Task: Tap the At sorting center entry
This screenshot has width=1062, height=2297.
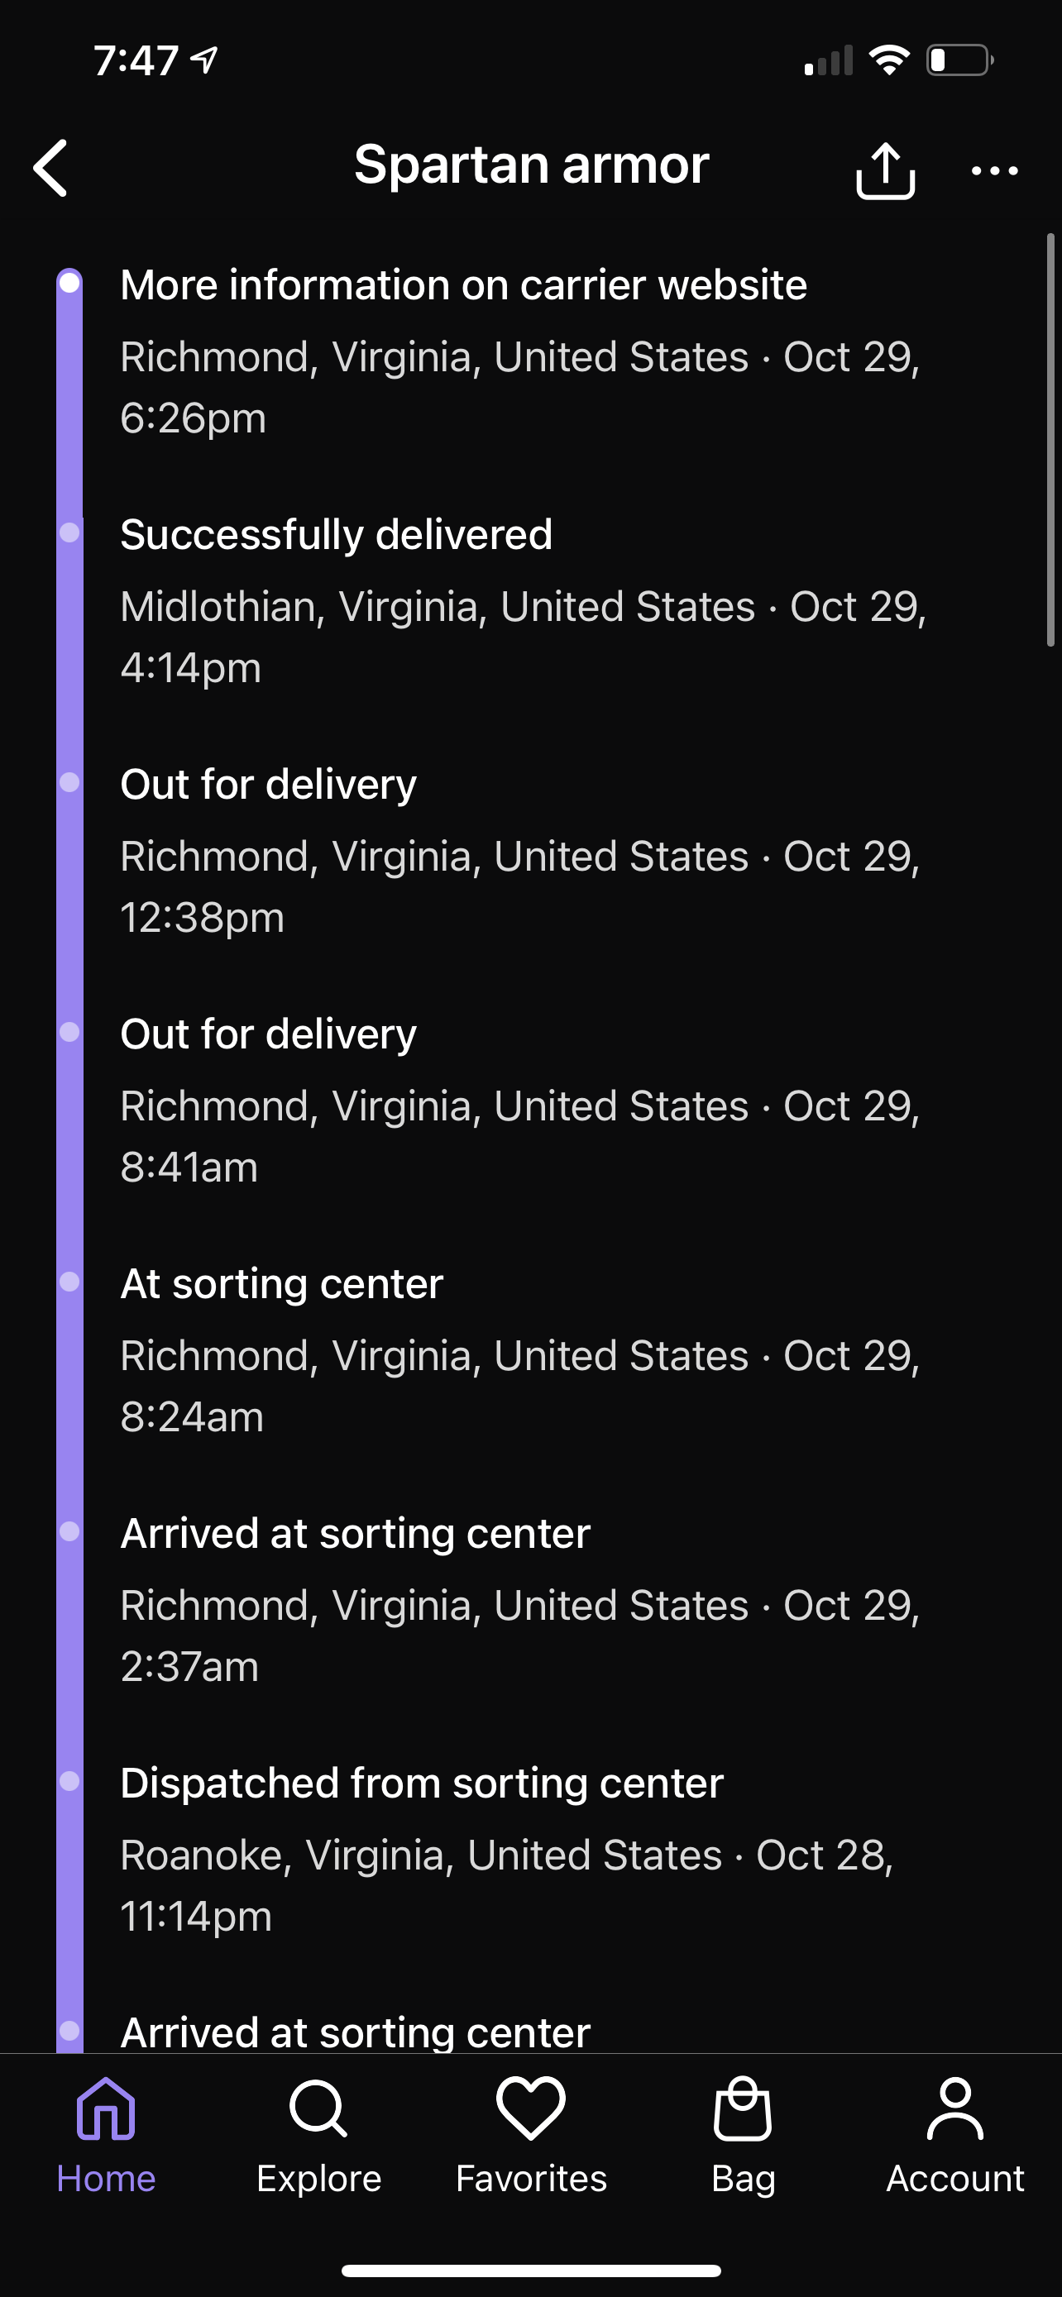Action: coord(282,1284)
